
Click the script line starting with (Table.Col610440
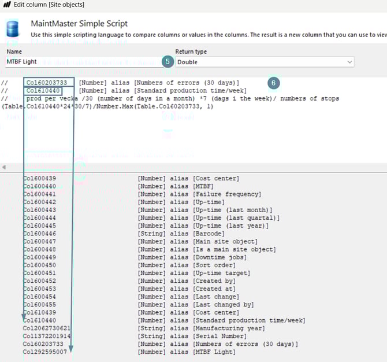click(107, 106)
